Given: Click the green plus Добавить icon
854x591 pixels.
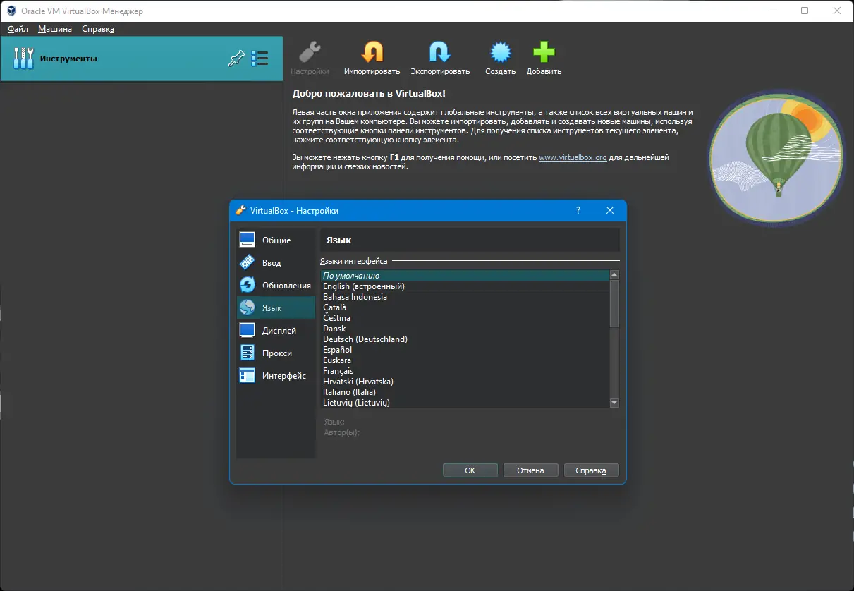Looking at the screenshot, I should 544,52.
